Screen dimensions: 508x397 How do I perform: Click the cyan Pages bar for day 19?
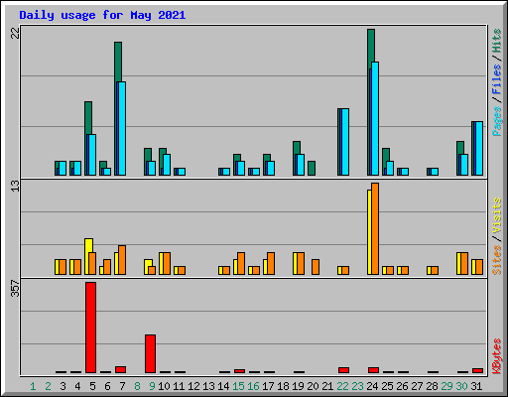pyautogui.click(x=301, y=165)
